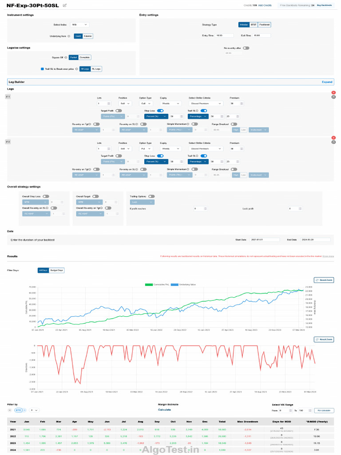The width and height of the screenshot is (341, 455).
Task: Open the Select Index dropdown
Action: tap(79, 25)
